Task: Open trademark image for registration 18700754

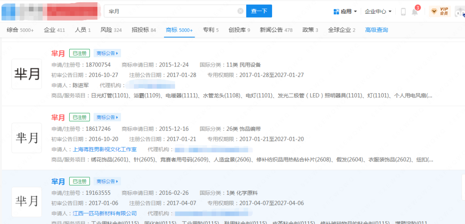Action: tap(27, 74)
